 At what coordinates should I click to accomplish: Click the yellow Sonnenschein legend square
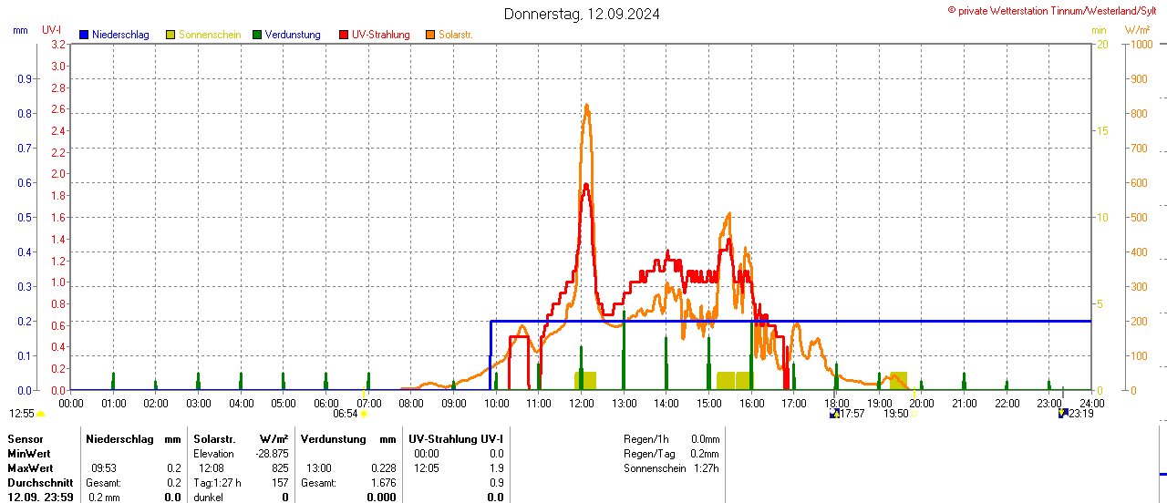(x=170, y=35)
